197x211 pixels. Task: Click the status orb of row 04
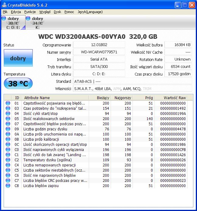click(x=8, y=113)
